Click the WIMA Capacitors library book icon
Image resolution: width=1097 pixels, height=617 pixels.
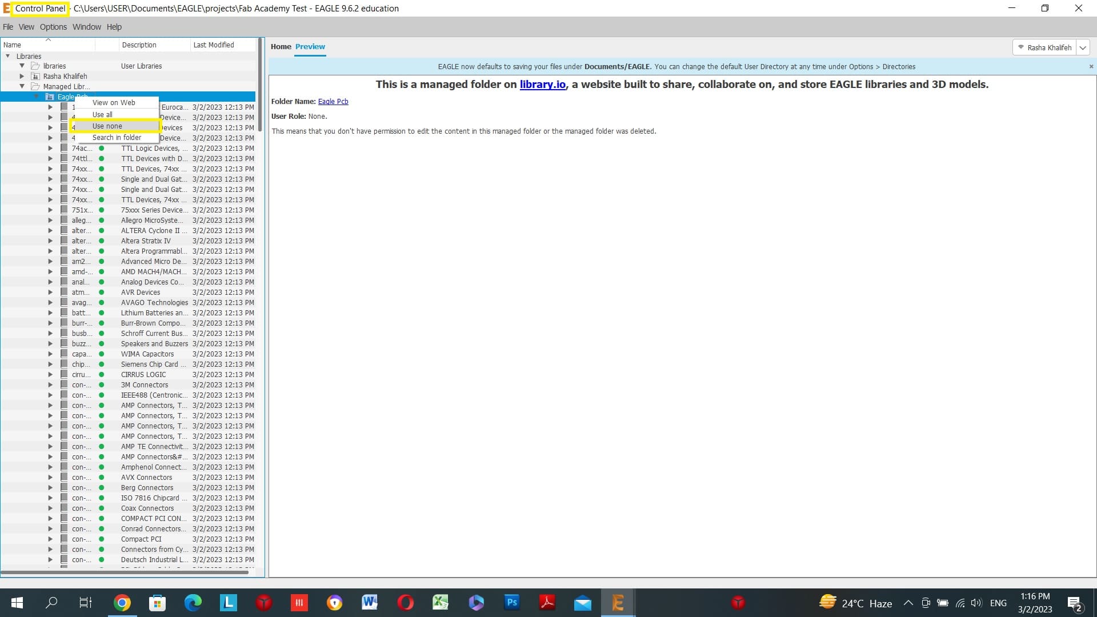64,354
